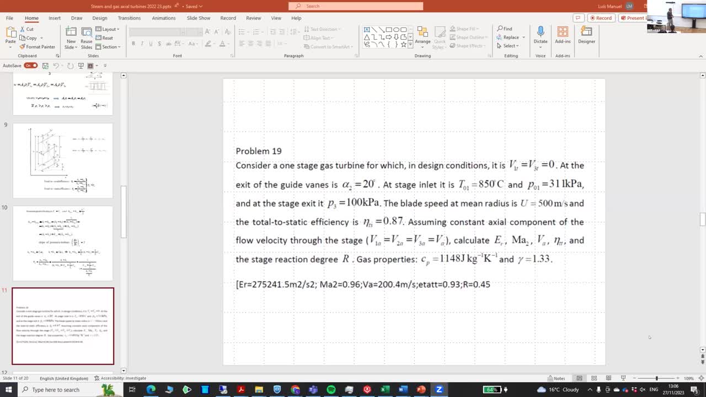Expand the Layout dropdown
The width and height of the screenshot is (706, 397).
[109, 29]
